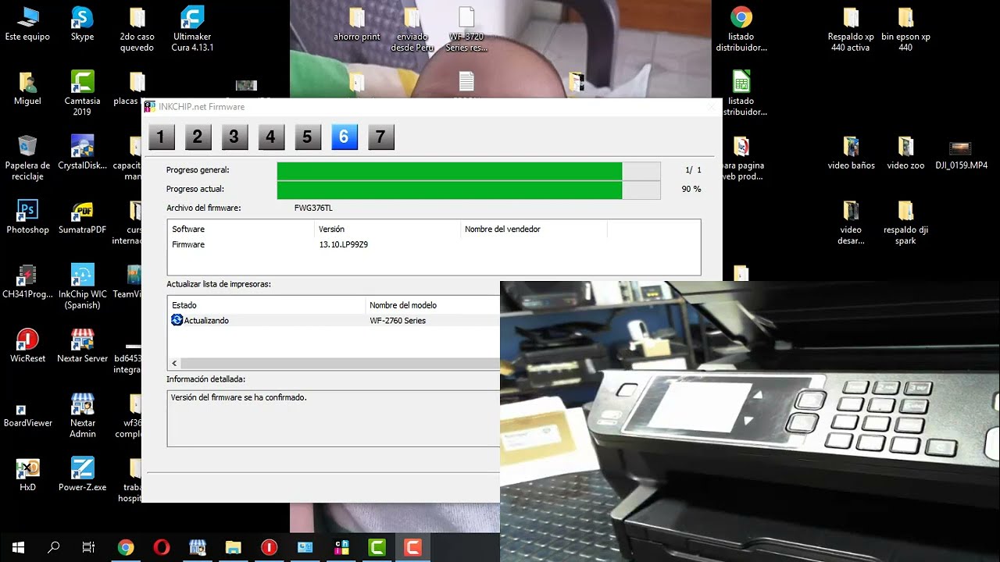Open the HxD hex editor icon

(27, 475)
